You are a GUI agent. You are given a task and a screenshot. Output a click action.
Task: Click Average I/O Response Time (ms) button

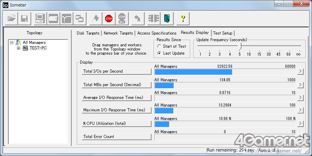[117, 98]
